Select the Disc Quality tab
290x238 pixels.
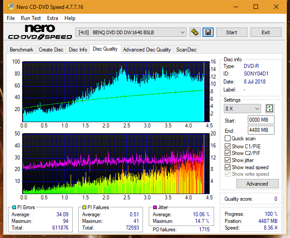pyautogui.click(x=105, y=49)
